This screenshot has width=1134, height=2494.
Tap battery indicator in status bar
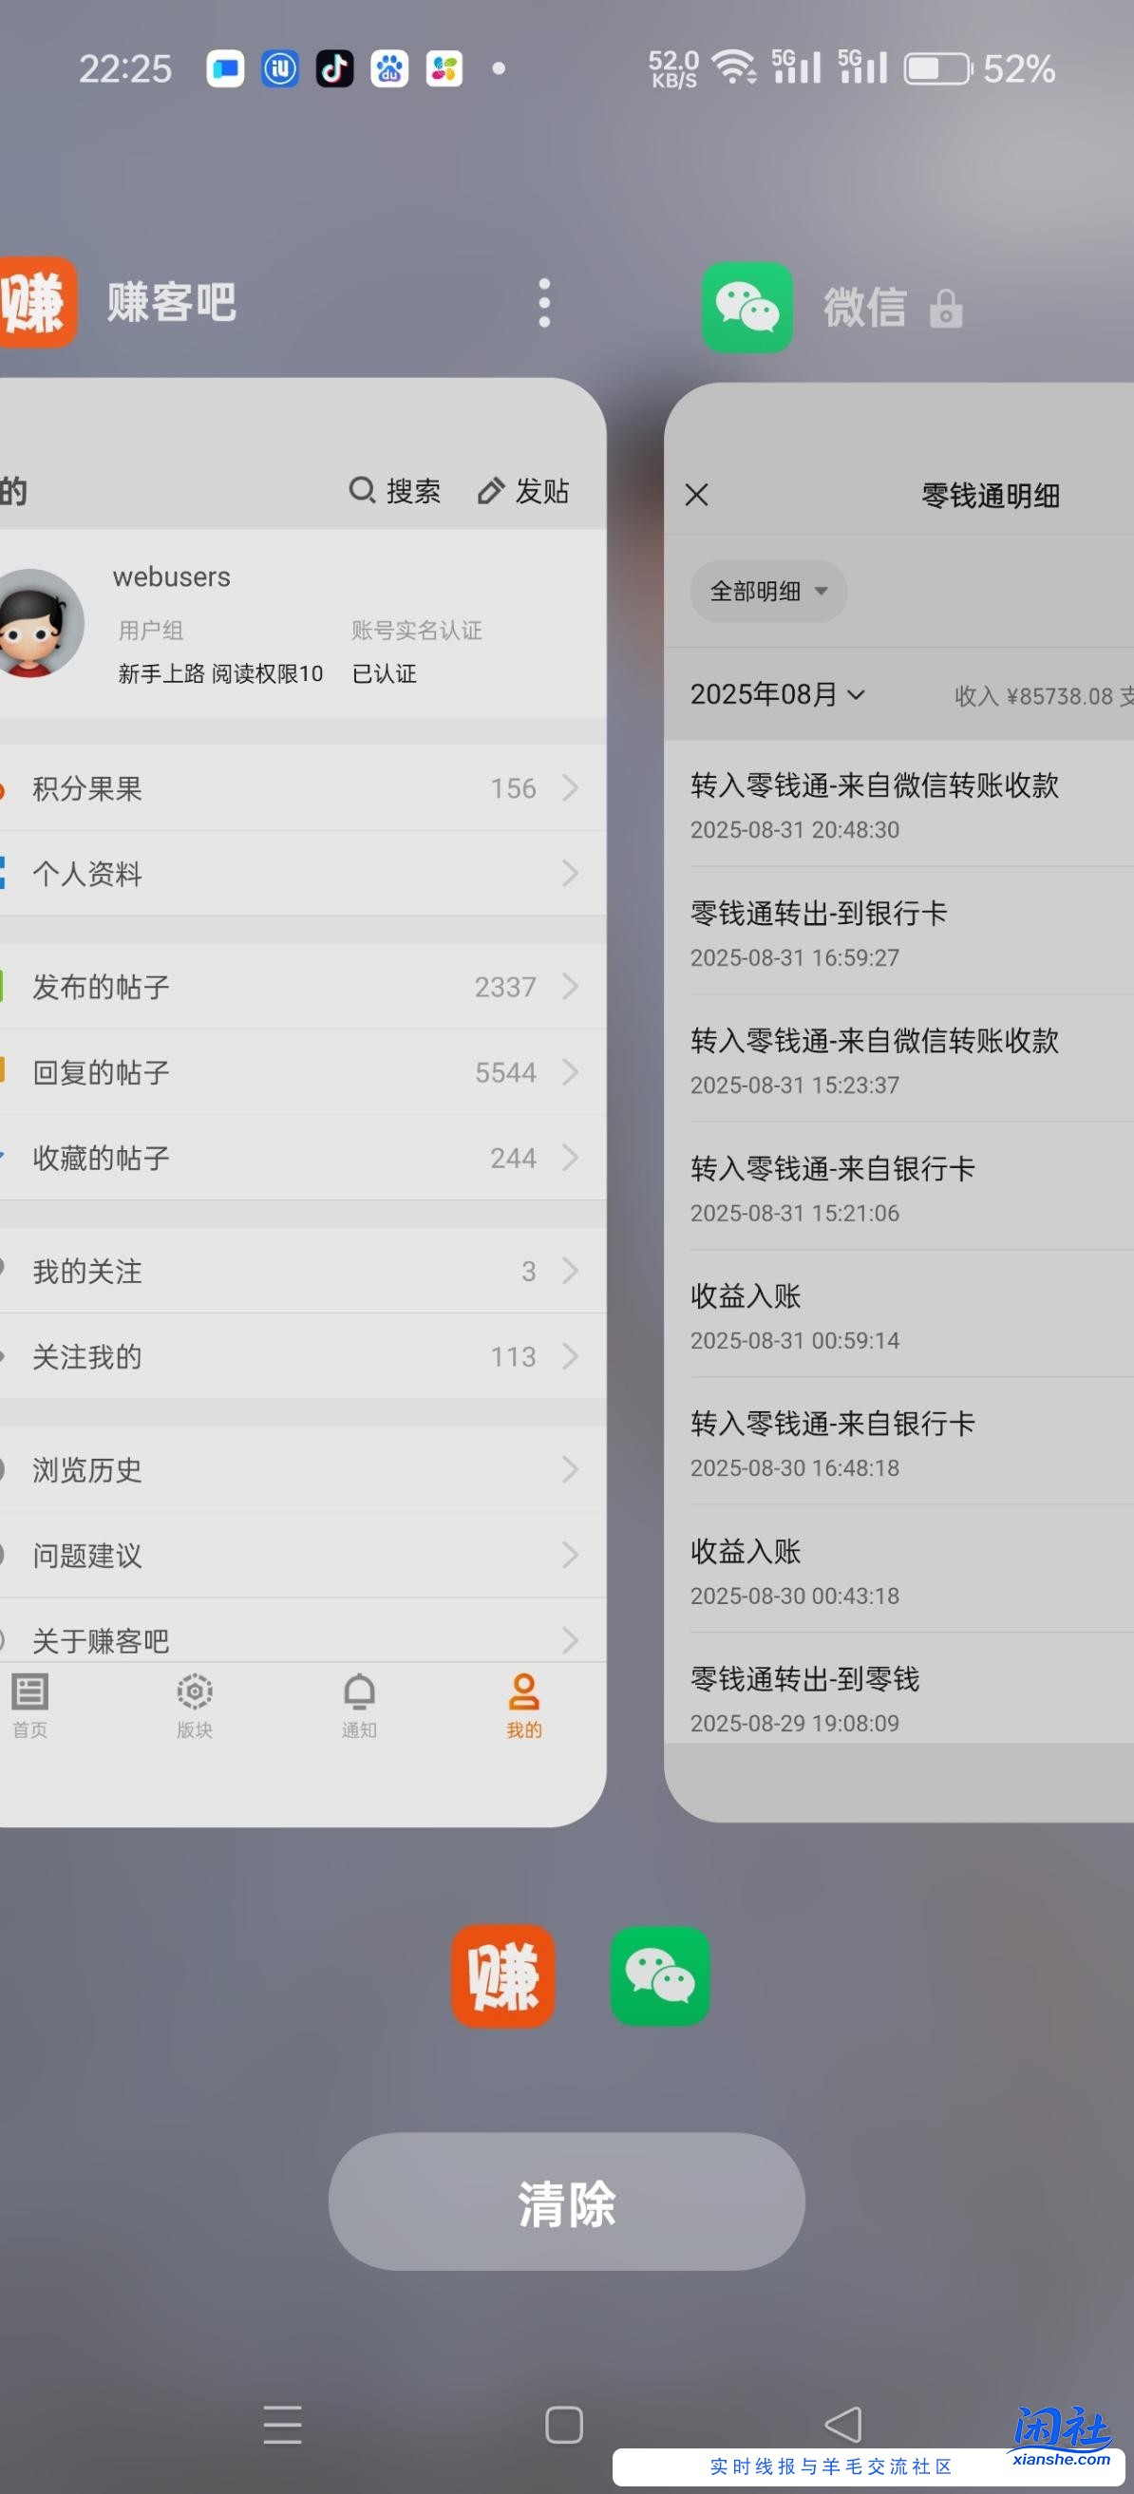click(x=937, y=68)
